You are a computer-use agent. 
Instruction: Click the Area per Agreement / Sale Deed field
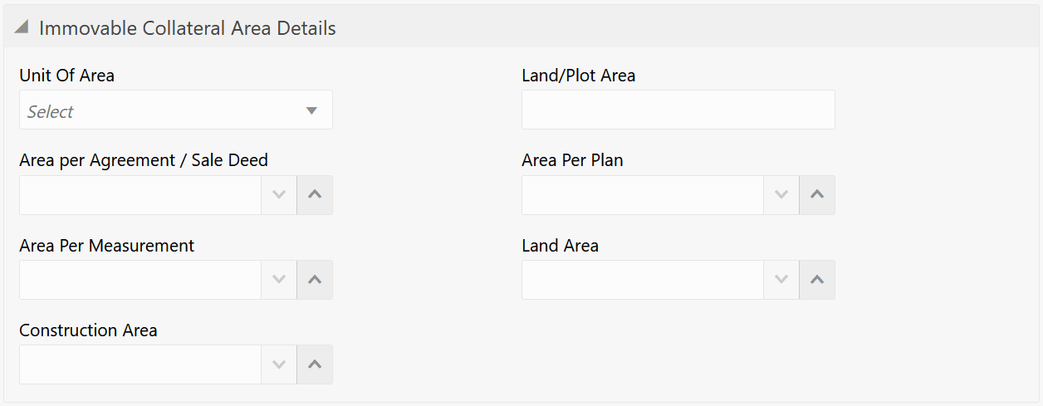140,195
